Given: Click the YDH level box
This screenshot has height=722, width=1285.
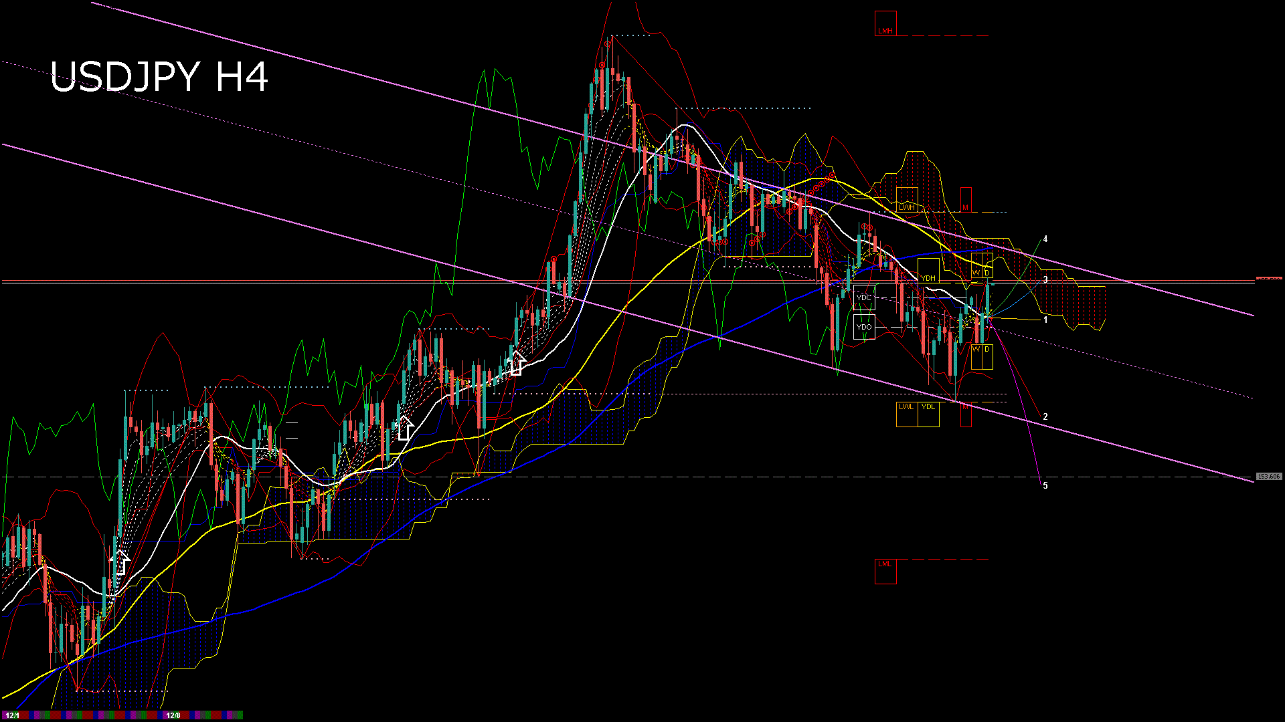Looking at the screenshot, I should (x=928, y=271).
